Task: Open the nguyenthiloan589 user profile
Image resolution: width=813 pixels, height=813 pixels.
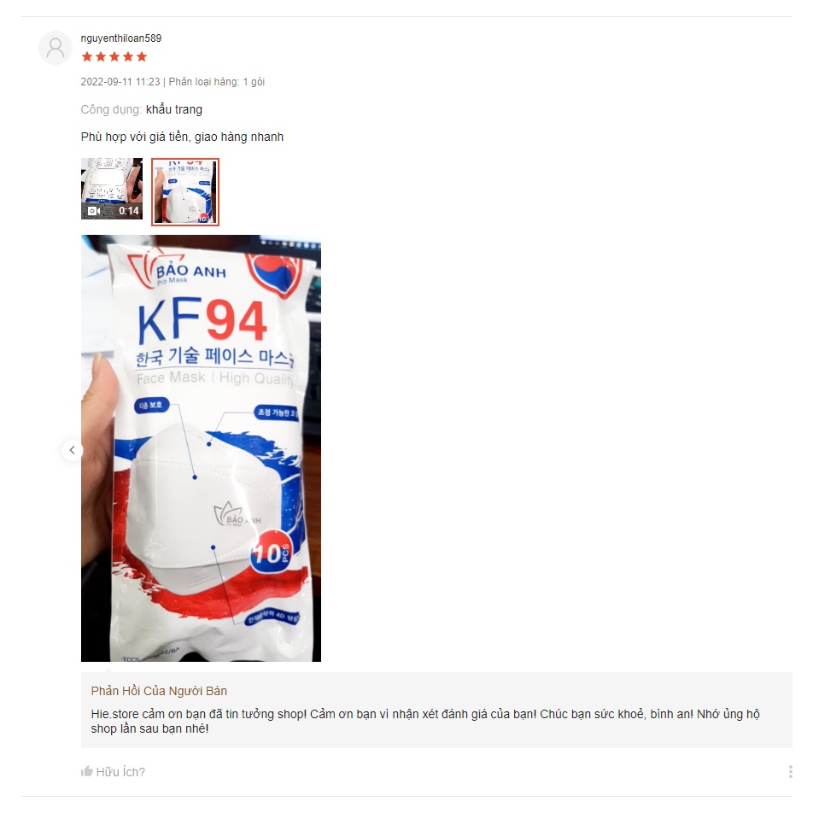Action: [x=120, y=38]
